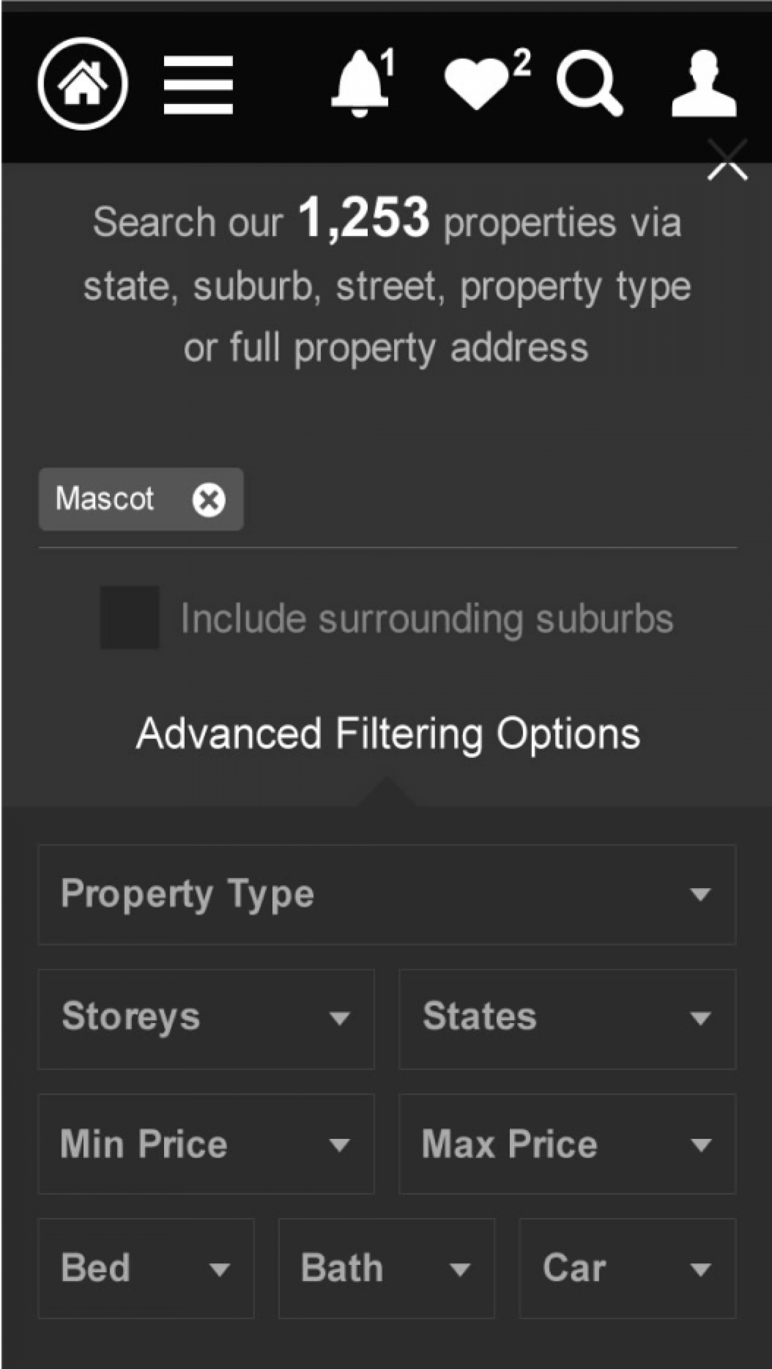Close the search panel with X
Viewport: 772px width, 1369px height.
click(727, 160)
